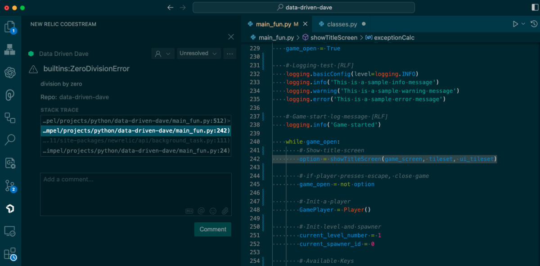Open the Unresolved status dropdown
540x266 pixels.
[198, 54]
